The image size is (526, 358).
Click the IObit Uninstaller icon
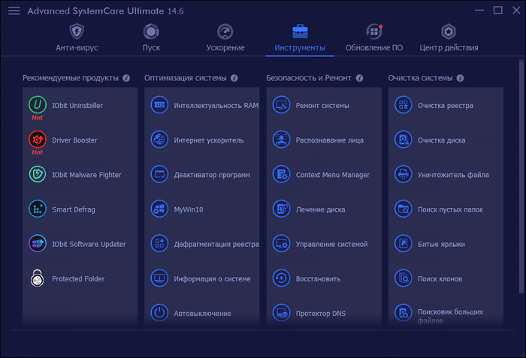37,105
